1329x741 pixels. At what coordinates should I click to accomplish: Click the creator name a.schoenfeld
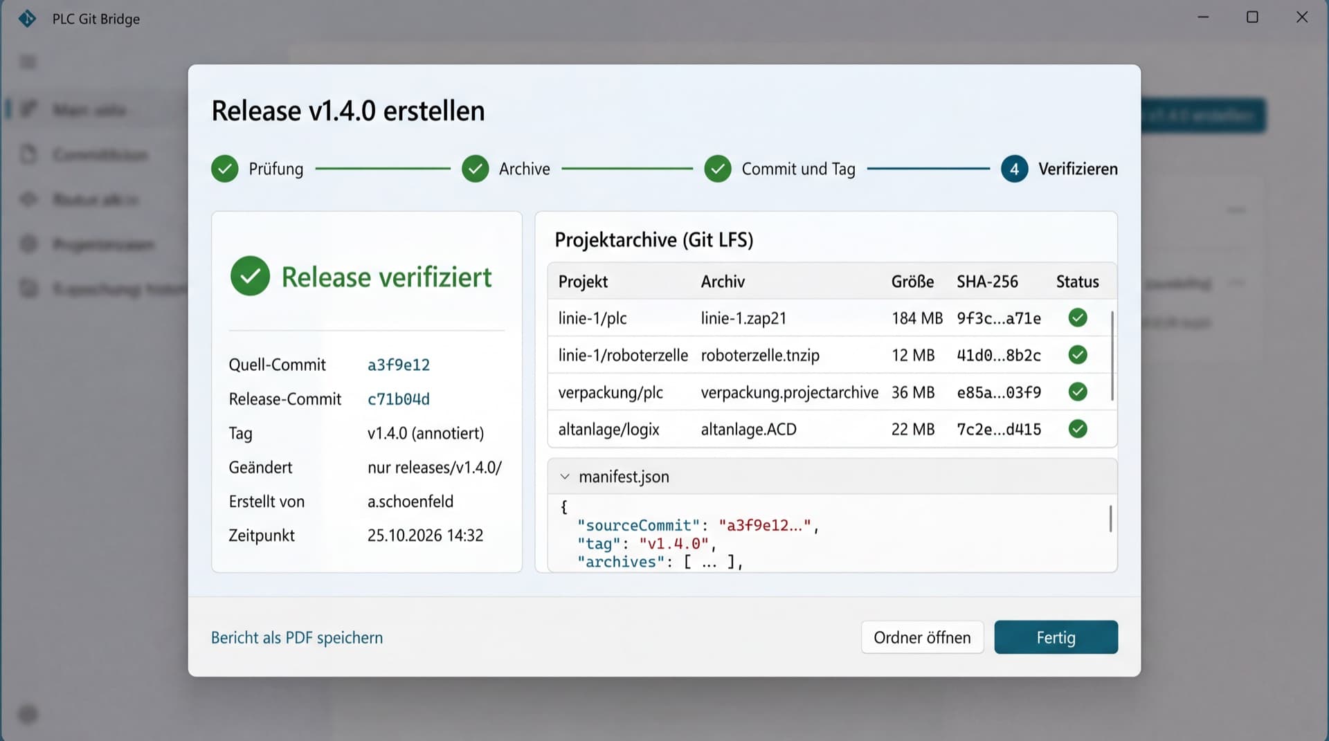tap(410, 502)
